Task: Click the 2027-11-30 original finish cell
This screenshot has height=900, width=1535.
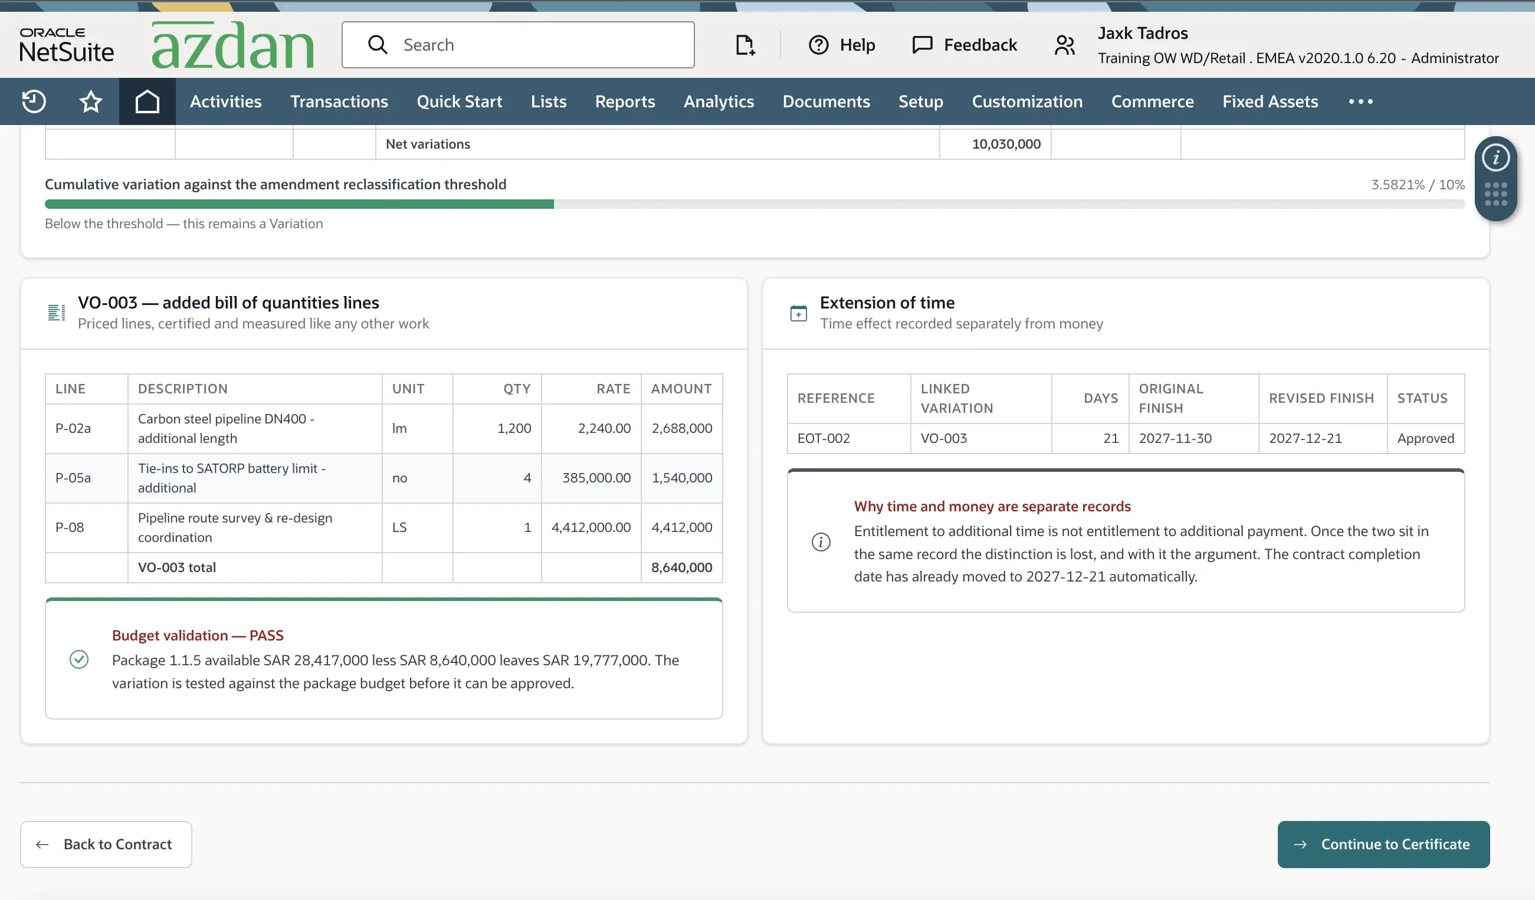Action: (1193, 438)
